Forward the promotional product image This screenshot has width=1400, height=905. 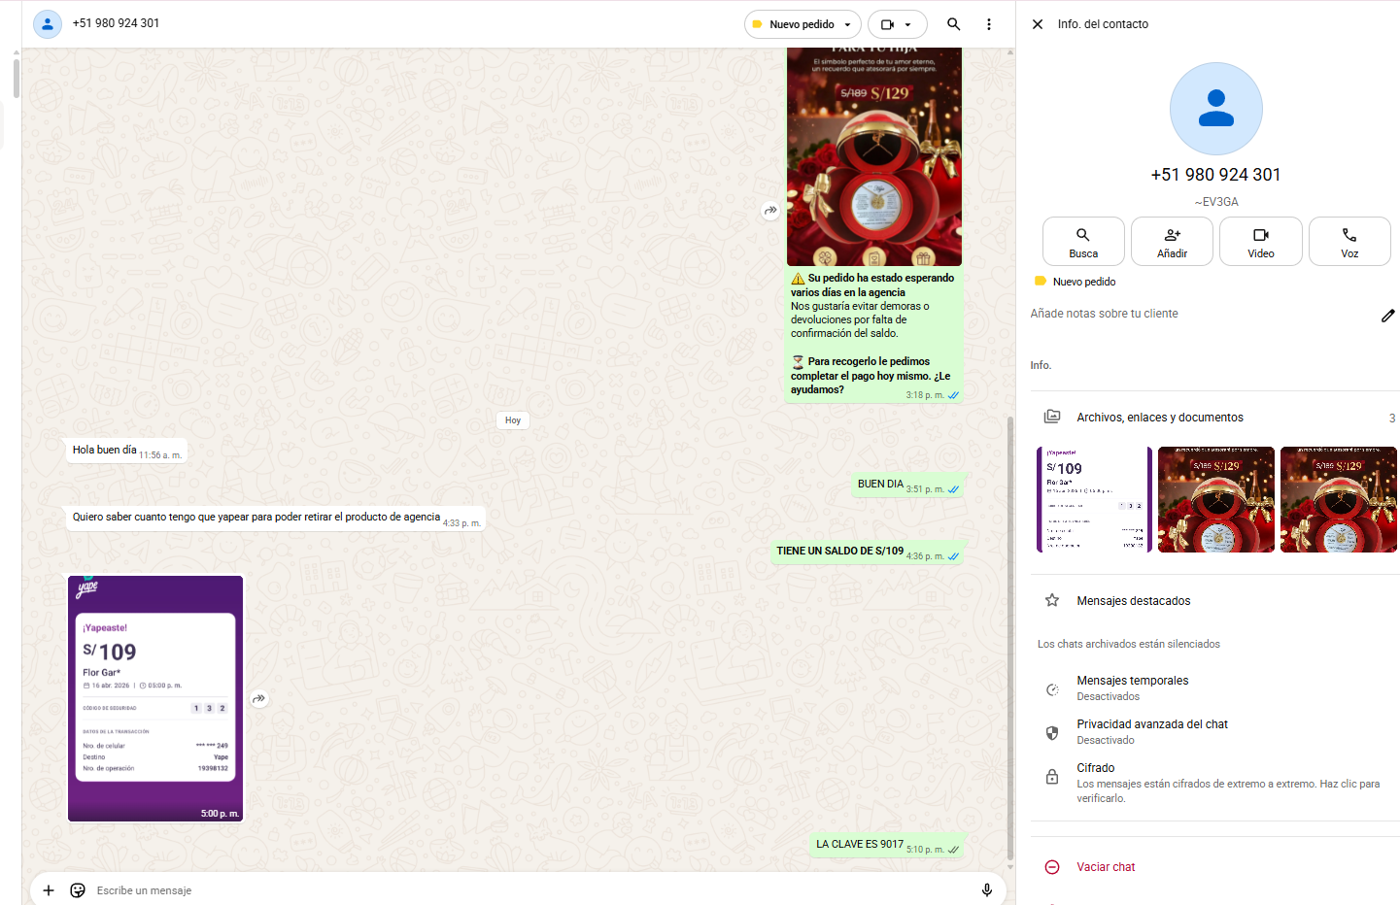pos(770,211)
